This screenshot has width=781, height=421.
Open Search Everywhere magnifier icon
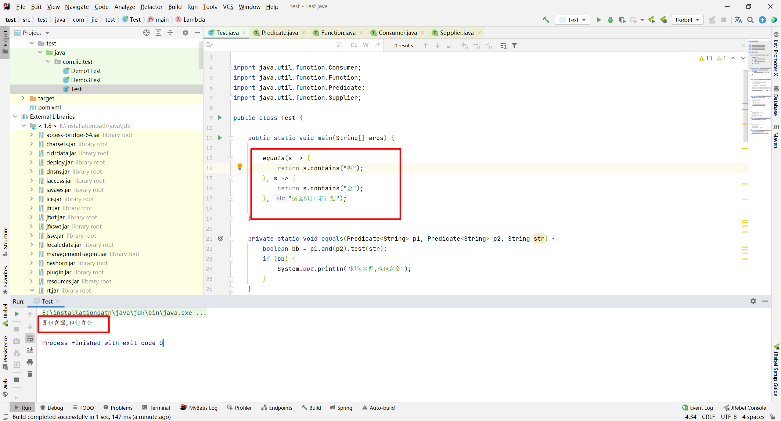[x=750, y=20]
